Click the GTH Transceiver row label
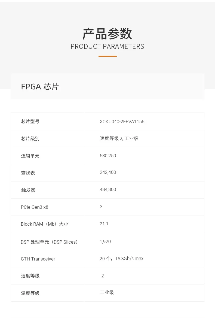The width and height of the screenshot is (215, 318). pyautogui.click(x=38, y=259)
